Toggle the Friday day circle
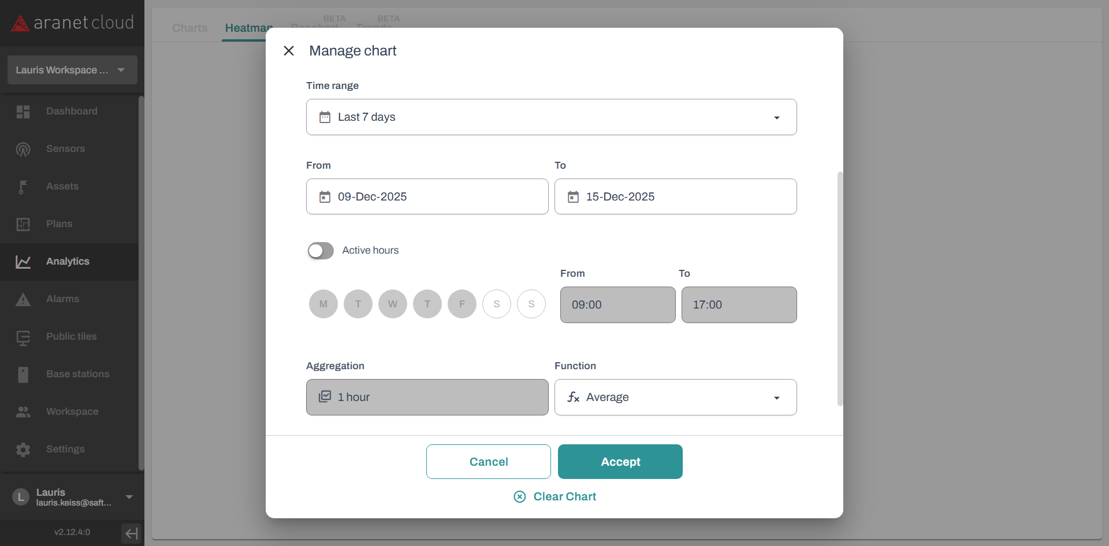 pyautogui.click(x=462, y=304)
